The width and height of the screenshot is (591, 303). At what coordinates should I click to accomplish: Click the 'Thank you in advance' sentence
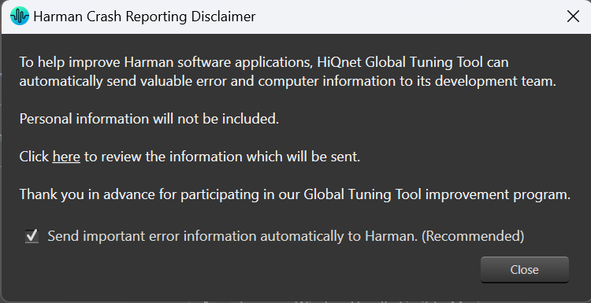pyautogui.click(x=295, y=194)
